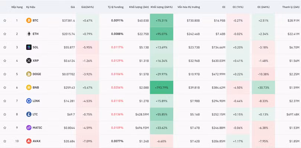The width and height of the screenshot is (301, 148).
Task: Sort by Giá(24h%) column header
Action: [87, 7]
